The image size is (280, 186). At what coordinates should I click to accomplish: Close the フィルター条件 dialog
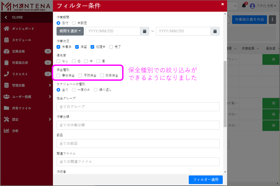(223, 4)
